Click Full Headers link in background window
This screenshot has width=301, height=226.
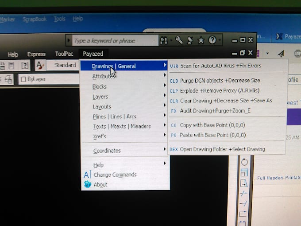tap(270, 178)
